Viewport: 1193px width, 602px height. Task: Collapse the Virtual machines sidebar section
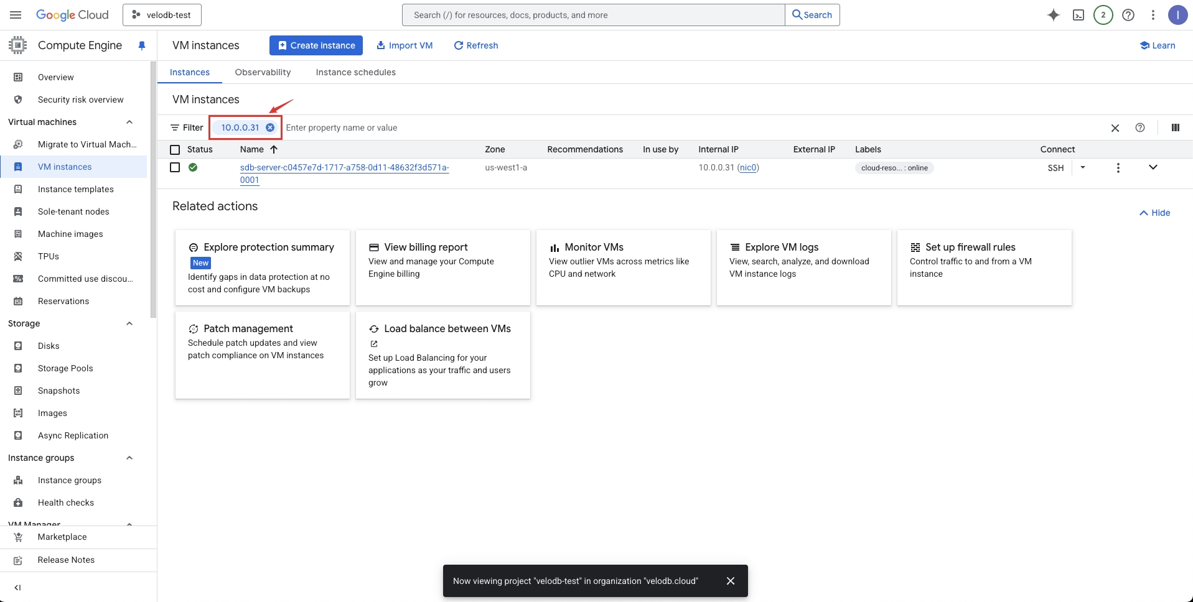coord(129,122)
